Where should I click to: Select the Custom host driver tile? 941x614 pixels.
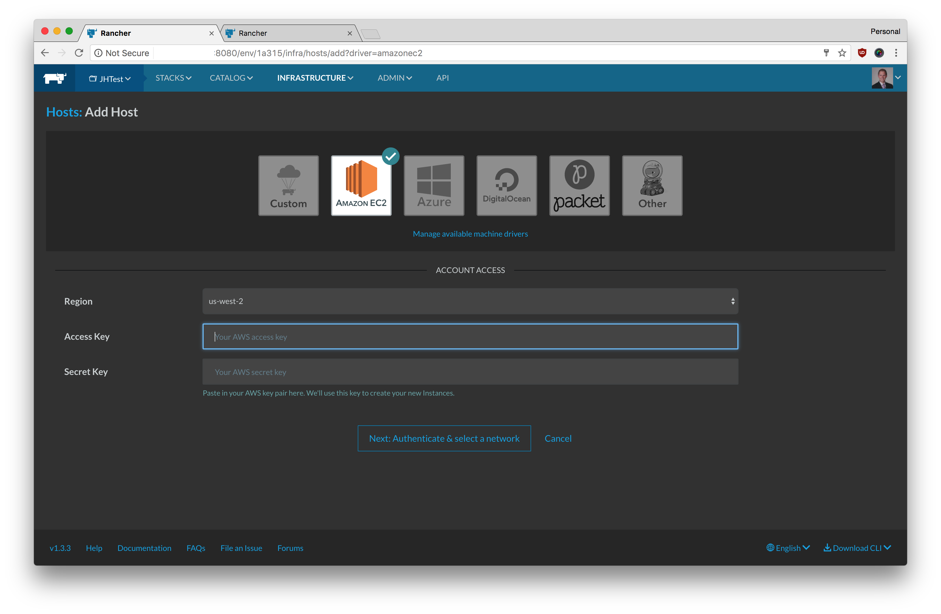pyautogui.click(x=288, y=185)
